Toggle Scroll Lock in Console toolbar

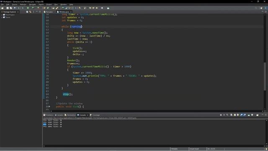point(235,115)
